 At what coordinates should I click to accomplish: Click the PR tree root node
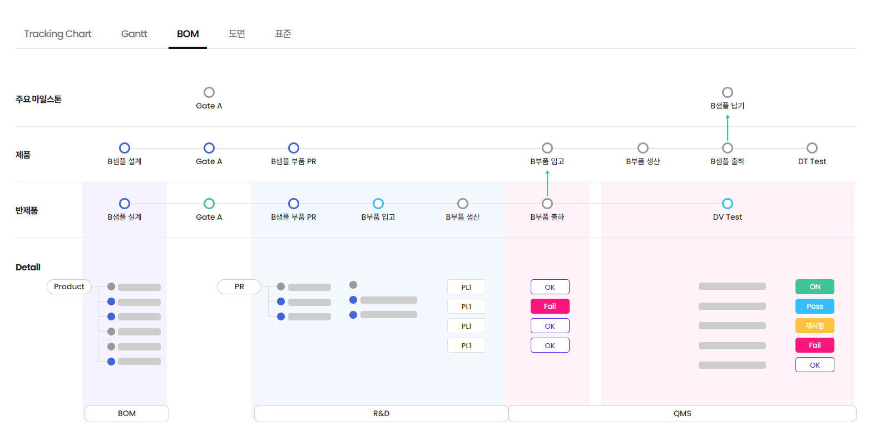coord(239,286)
